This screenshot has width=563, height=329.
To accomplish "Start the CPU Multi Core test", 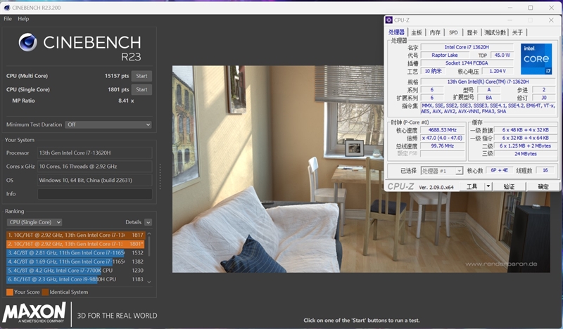I will [141, 76].
